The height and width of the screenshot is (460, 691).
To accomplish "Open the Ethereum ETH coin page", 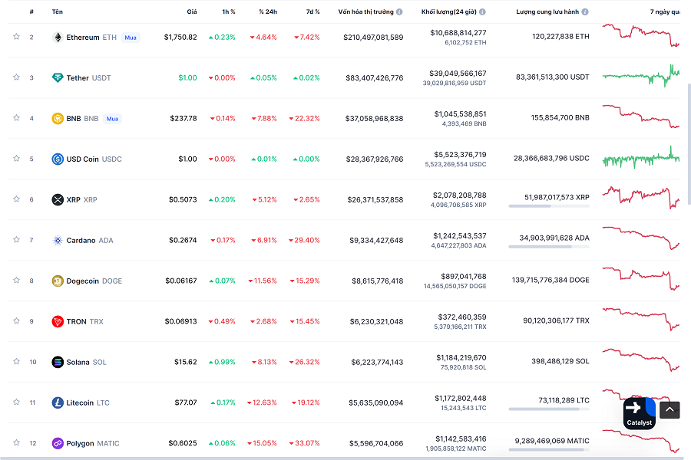I will [91, 38].
